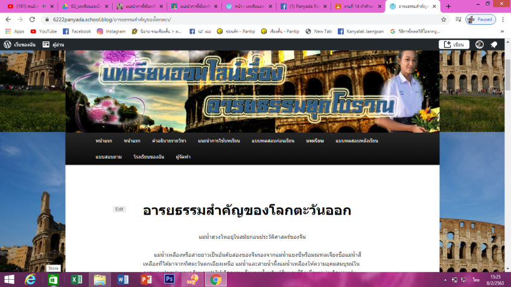Open the Chrome three-dot menu
Viewport: 511px width, 287px height.
click(503, 19)
